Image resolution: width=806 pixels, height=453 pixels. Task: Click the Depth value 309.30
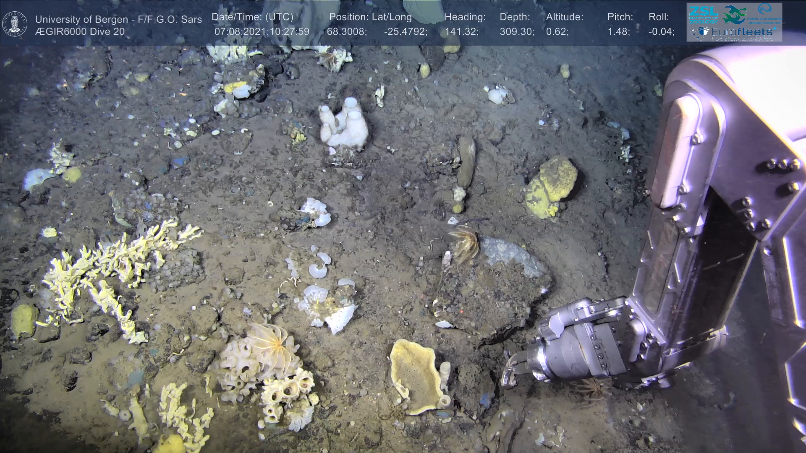click(517, 32)
